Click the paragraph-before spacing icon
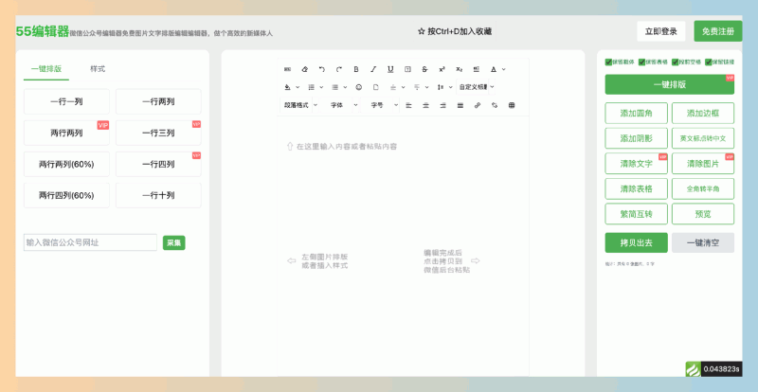758x392 pixels. tap(393, 87)
